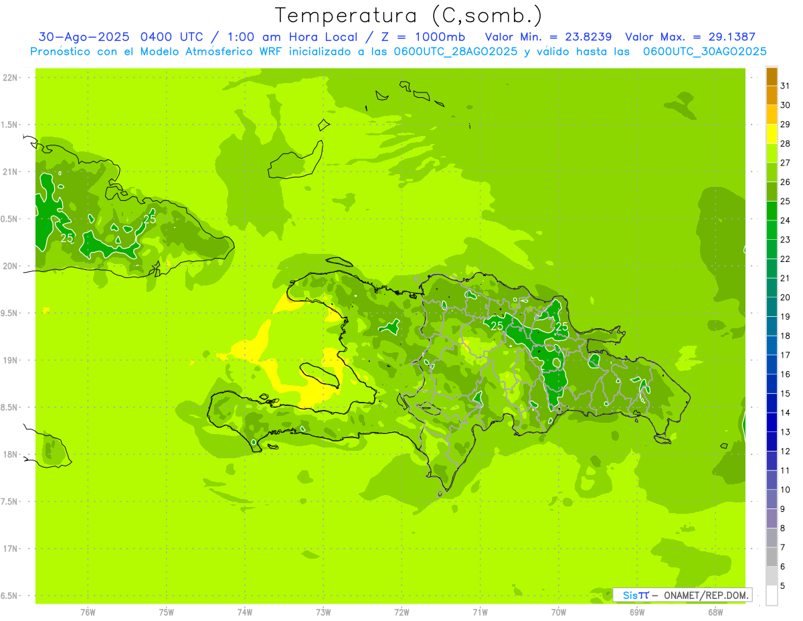Click the colorbar label "18"

[786, 336]
